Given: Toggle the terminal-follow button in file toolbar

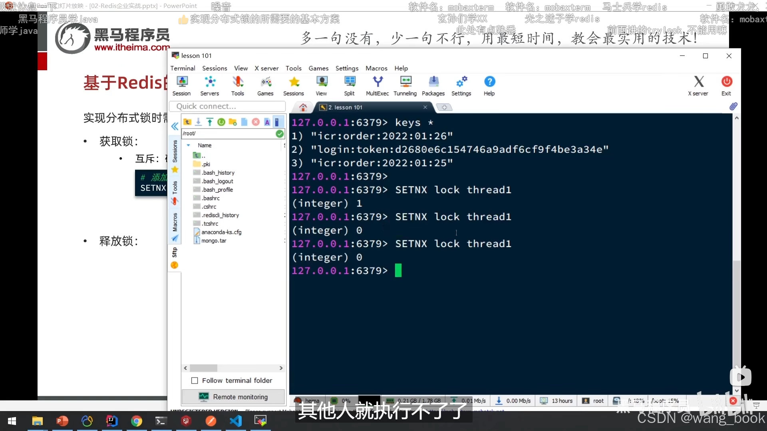Looking at the screenshot, I should pos(277,122).
